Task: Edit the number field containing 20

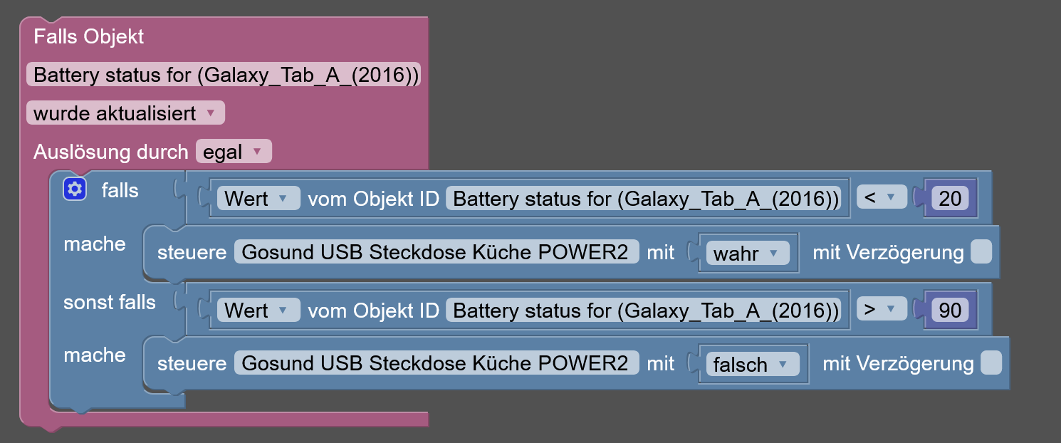Action: click(950, 198)
